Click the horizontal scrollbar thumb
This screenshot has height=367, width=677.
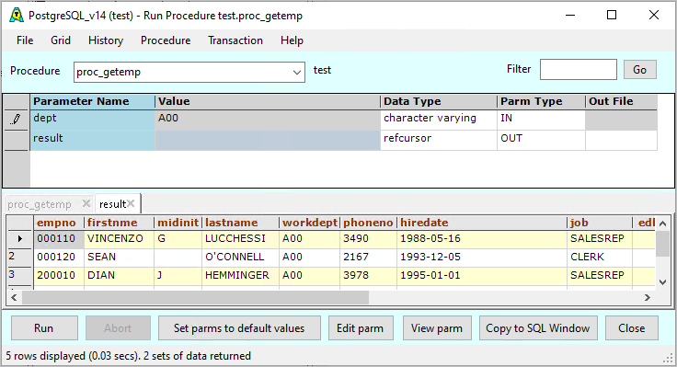coord(196,297)
